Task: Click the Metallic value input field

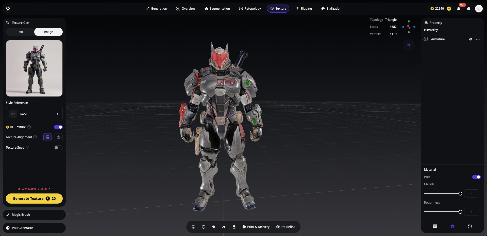Action: click(x=472, y=194)
